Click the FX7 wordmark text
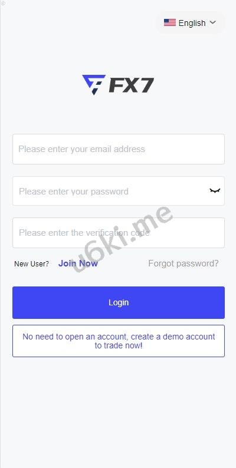 (132, 85)
